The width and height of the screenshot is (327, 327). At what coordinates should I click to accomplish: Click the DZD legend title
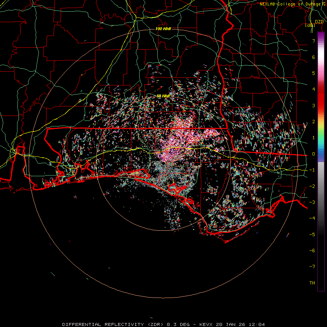pyautogui.click(x=319, y=22)
